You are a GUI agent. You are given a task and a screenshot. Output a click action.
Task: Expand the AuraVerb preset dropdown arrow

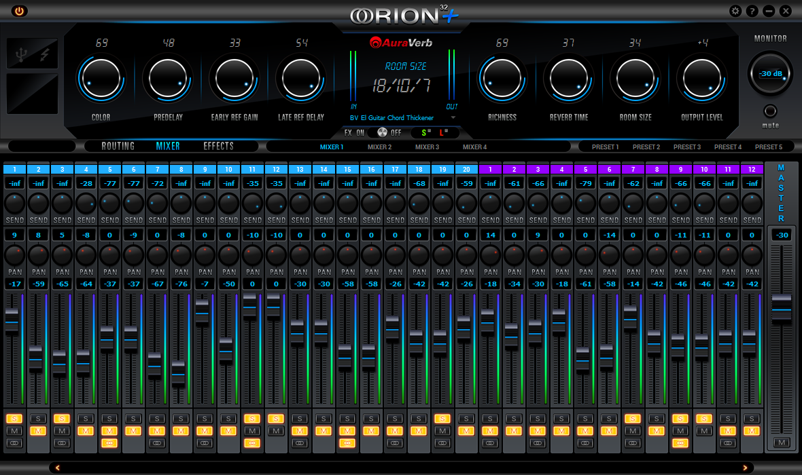pyautogui.click(x=453, y=118)
